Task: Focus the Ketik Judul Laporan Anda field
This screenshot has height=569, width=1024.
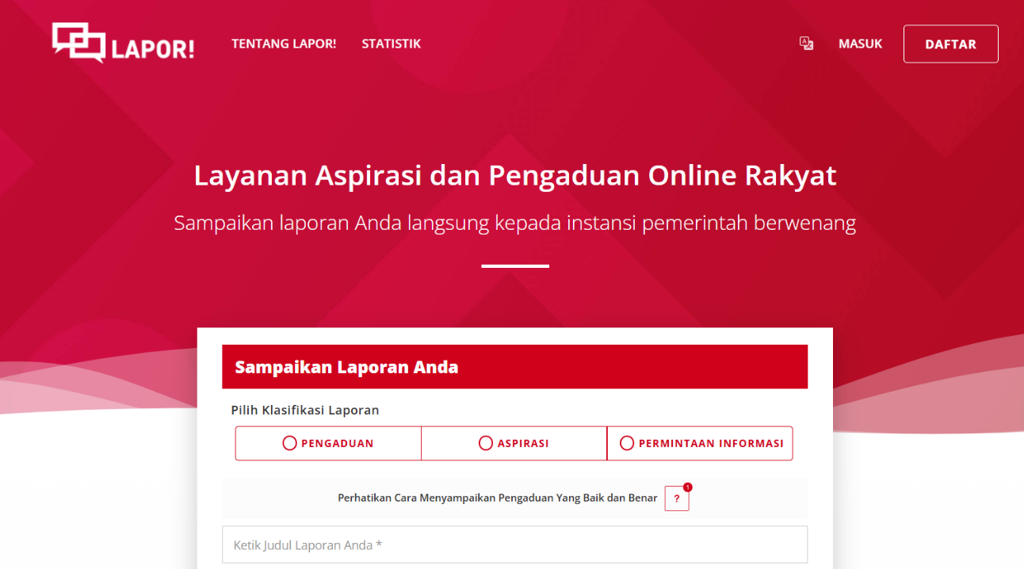Action: coord(514,545)
